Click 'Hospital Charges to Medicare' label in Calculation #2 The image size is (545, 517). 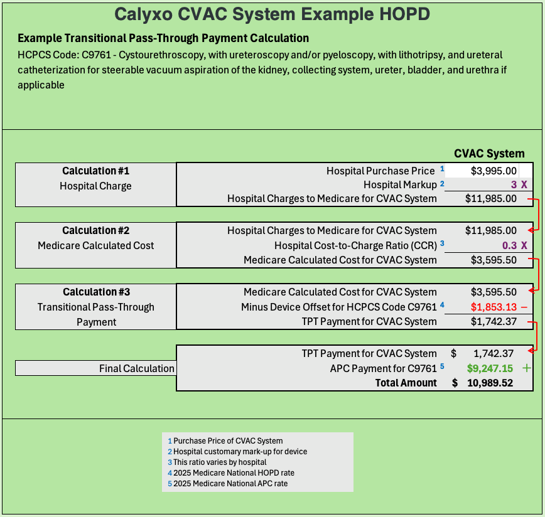click(332, 230)
